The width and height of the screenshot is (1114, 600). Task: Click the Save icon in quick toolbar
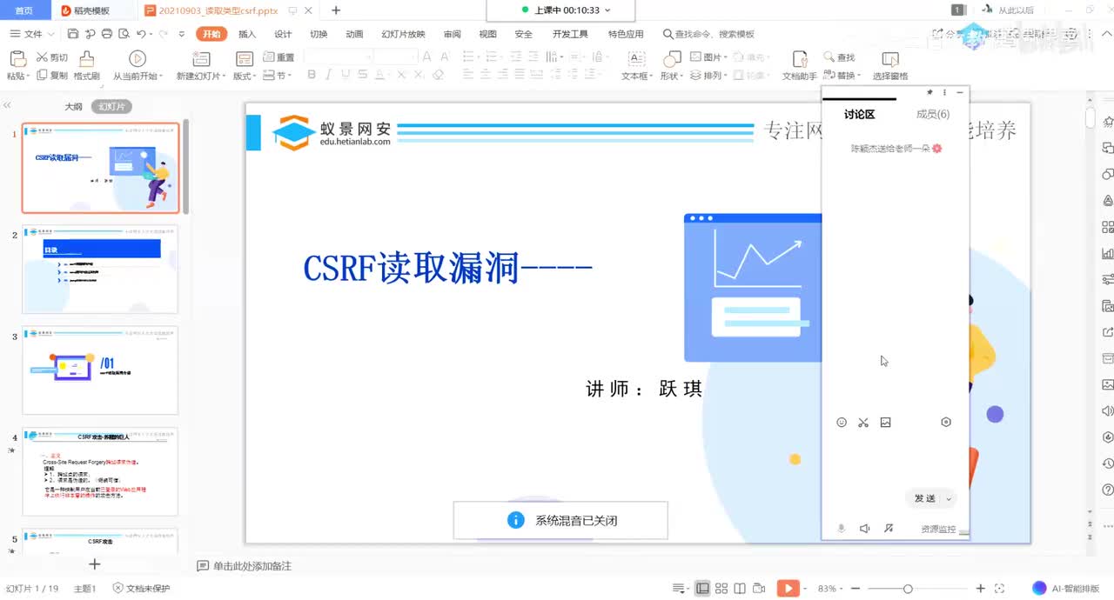[x=73, y=34]
